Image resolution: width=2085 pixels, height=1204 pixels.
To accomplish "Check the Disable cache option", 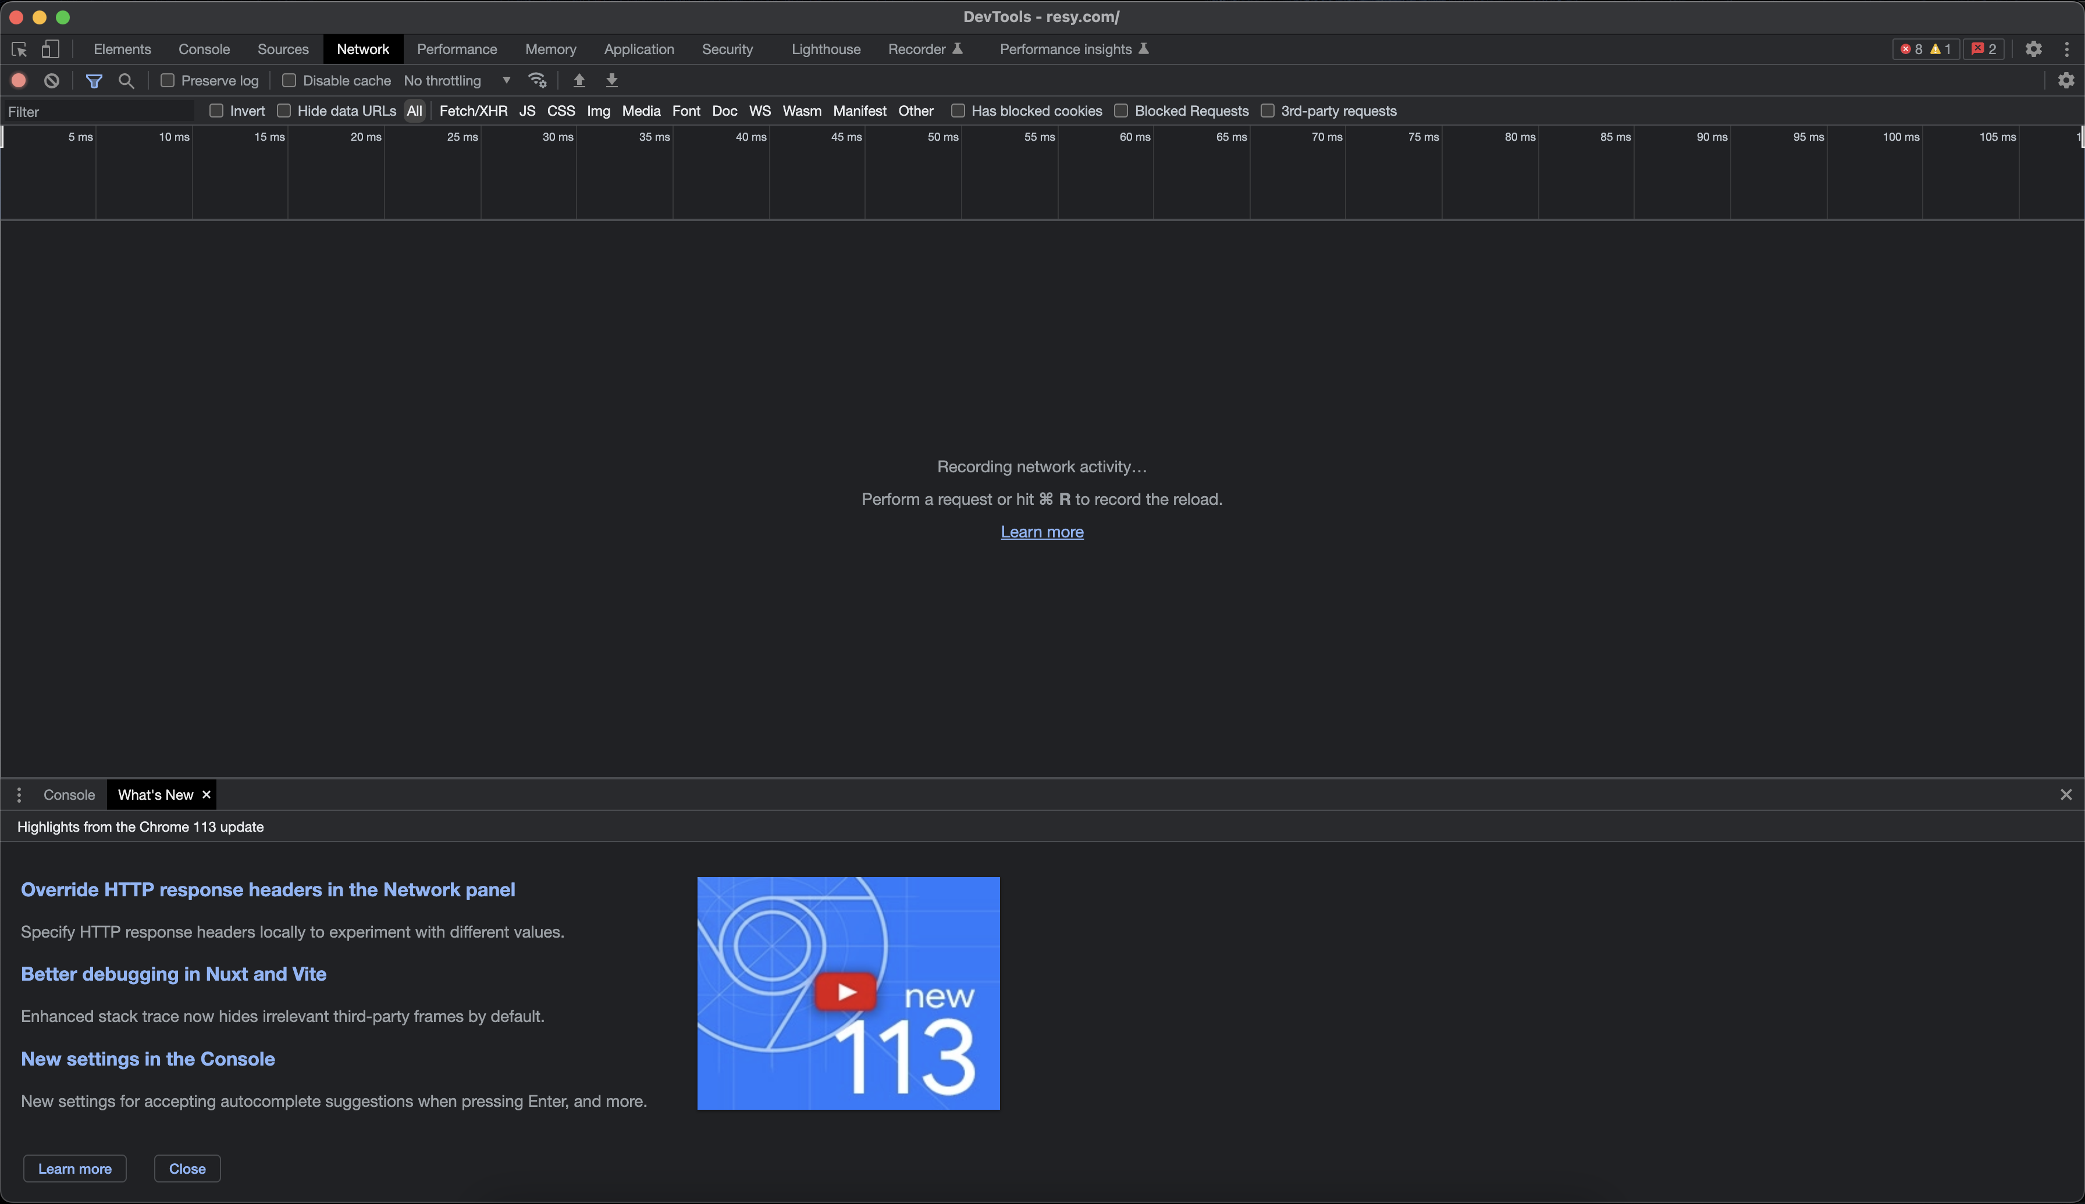I will (x=289, y=80).
